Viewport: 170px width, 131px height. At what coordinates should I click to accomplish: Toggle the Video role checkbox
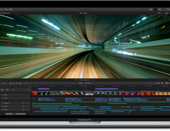[x=2, y=98]
